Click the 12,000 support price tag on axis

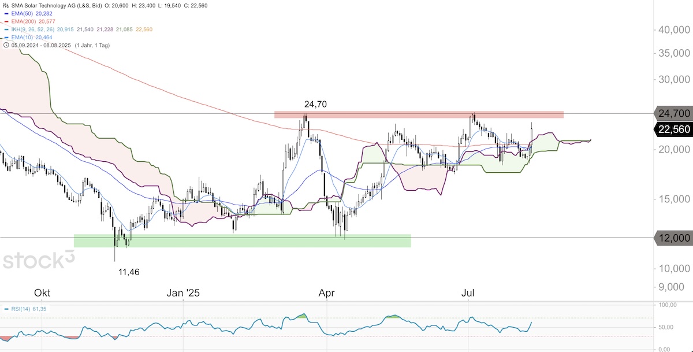coord(674,238)
